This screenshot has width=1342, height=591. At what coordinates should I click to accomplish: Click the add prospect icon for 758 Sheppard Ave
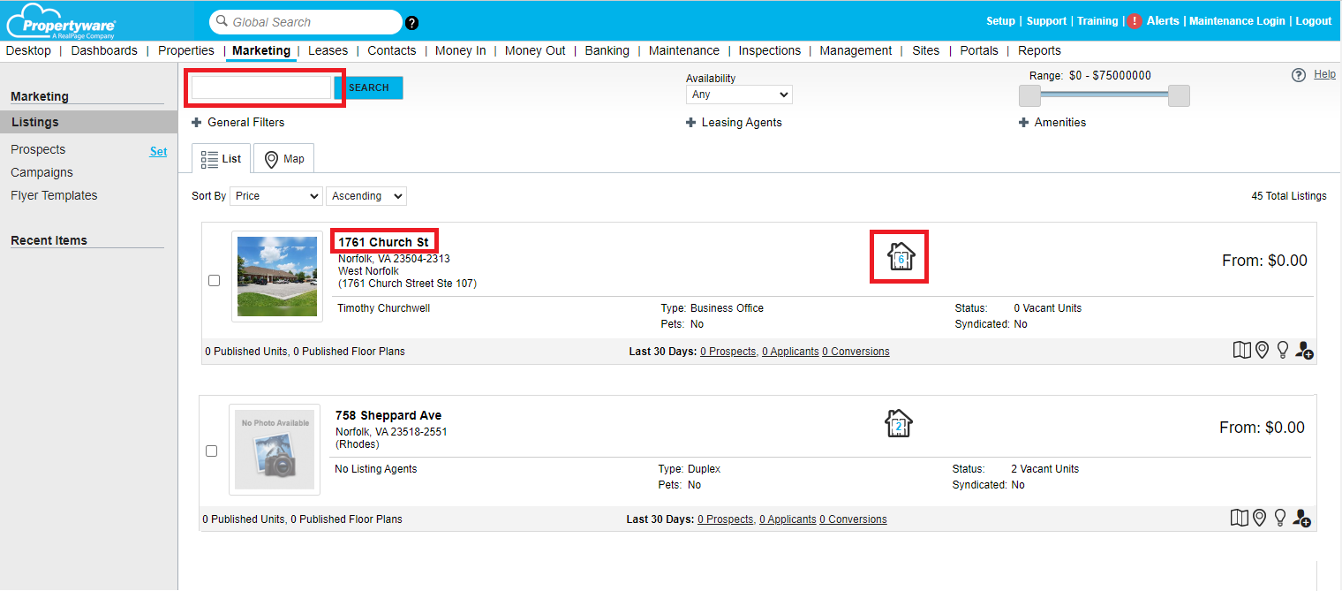tap(1303, 519)
